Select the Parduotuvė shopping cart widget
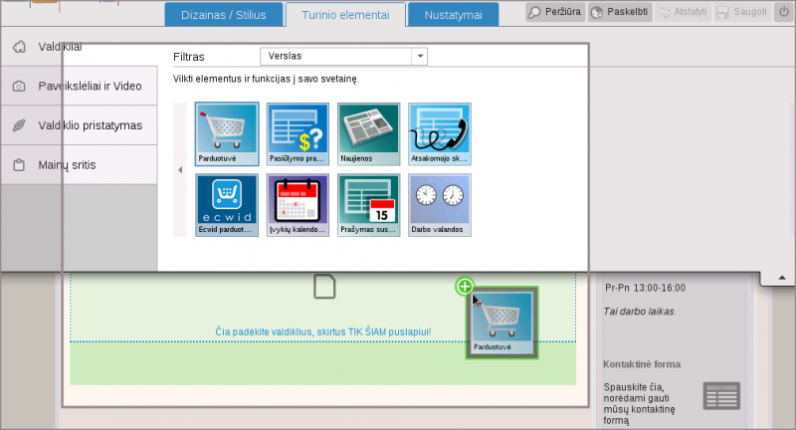This screenshot has width=796, height=430. (x=227, y=133)
